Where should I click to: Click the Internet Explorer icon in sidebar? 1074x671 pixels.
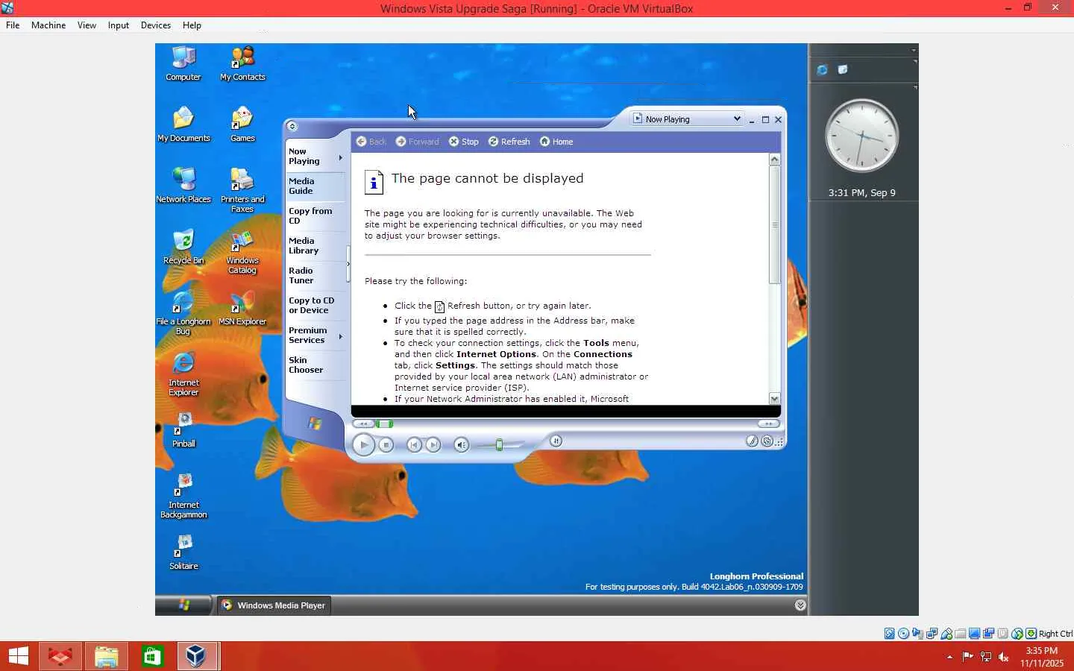coord(822,69)
